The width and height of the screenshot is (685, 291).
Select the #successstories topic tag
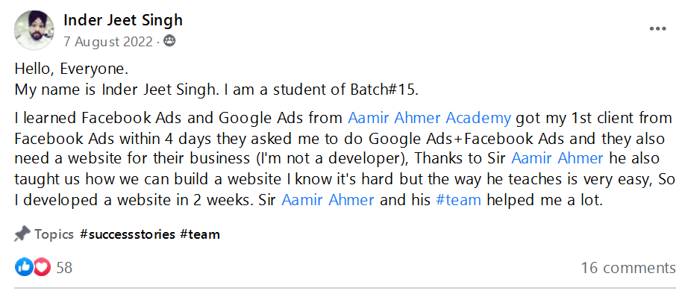point(128,234)
